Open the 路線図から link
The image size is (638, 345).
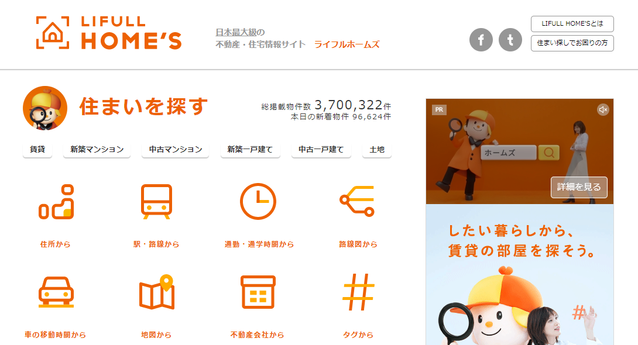click(x=358, y=244)
